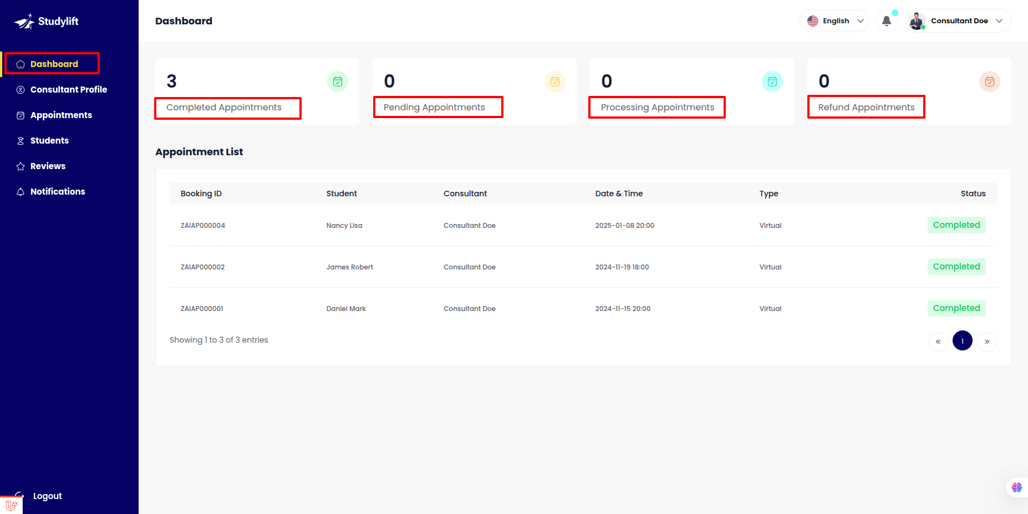Screen dimensions: 1028x514
Task: Click Virtual type in the Nancy Lisa row
Action: (771, 226)
